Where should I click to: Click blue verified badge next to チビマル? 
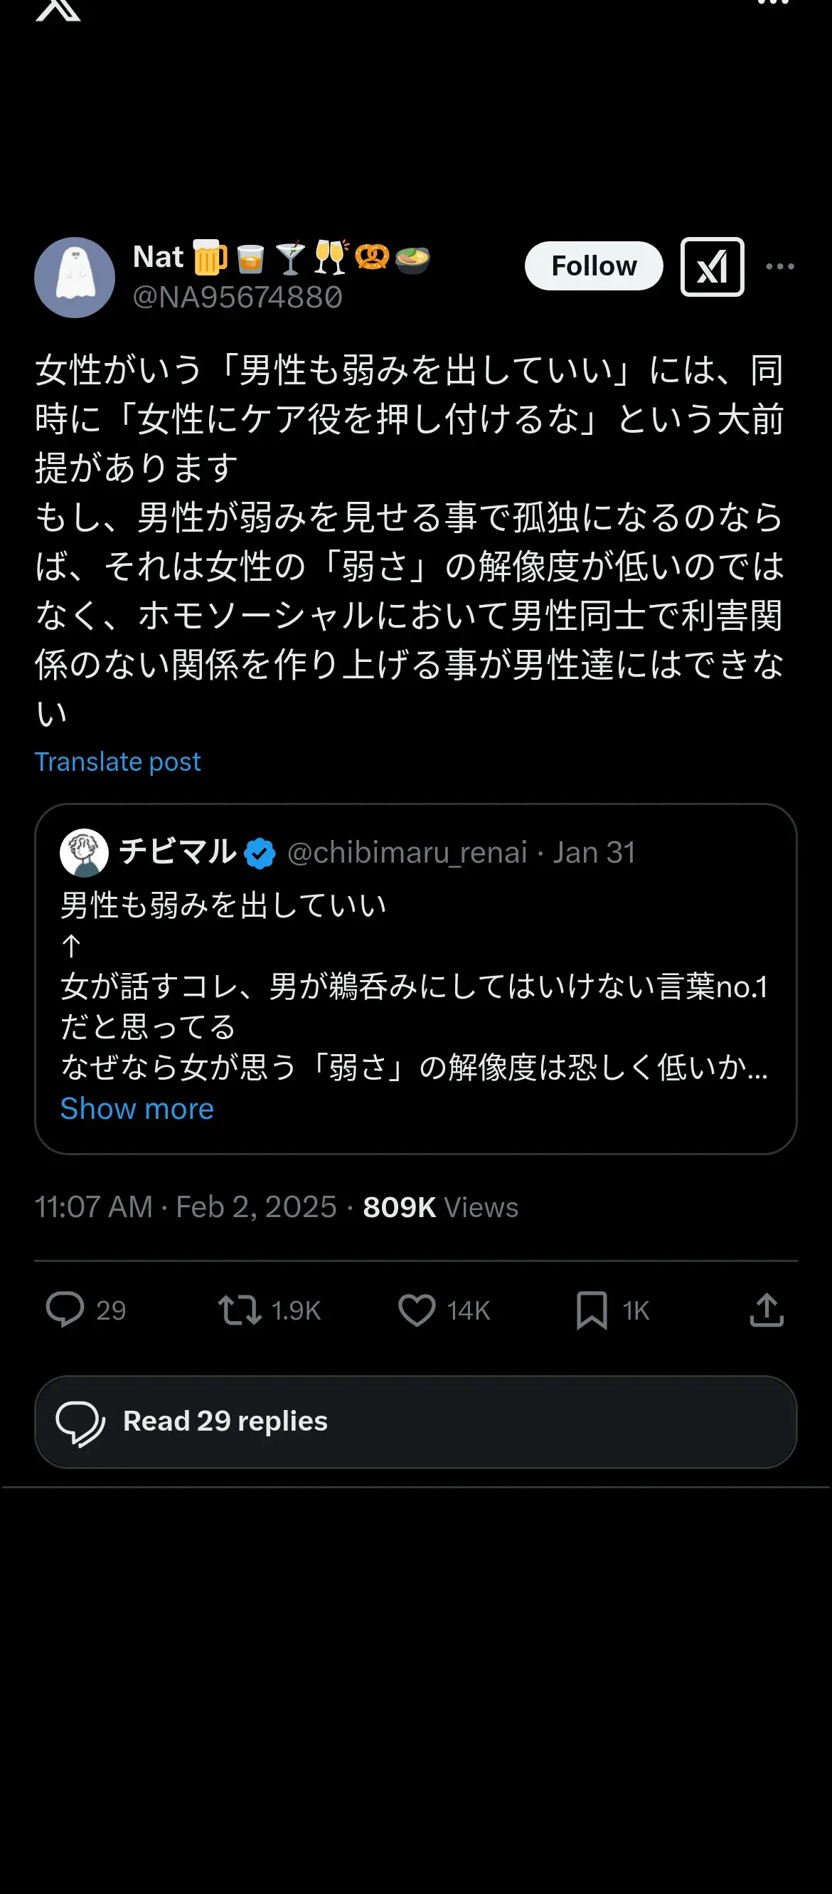tap(260, 853)
